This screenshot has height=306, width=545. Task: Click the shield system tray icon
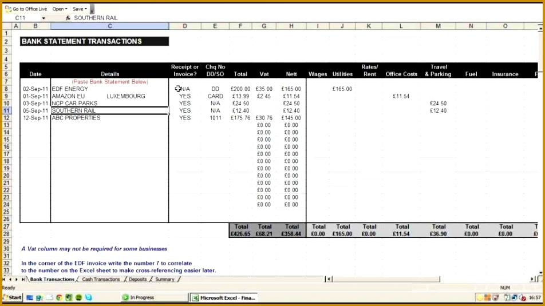495,297
